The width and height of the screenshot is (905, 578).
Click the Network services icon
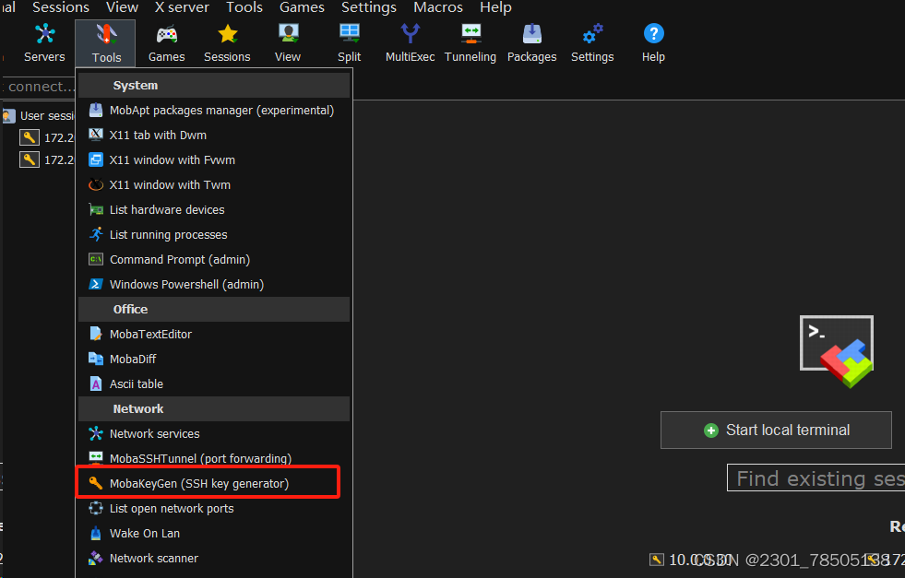click(96, 433)
